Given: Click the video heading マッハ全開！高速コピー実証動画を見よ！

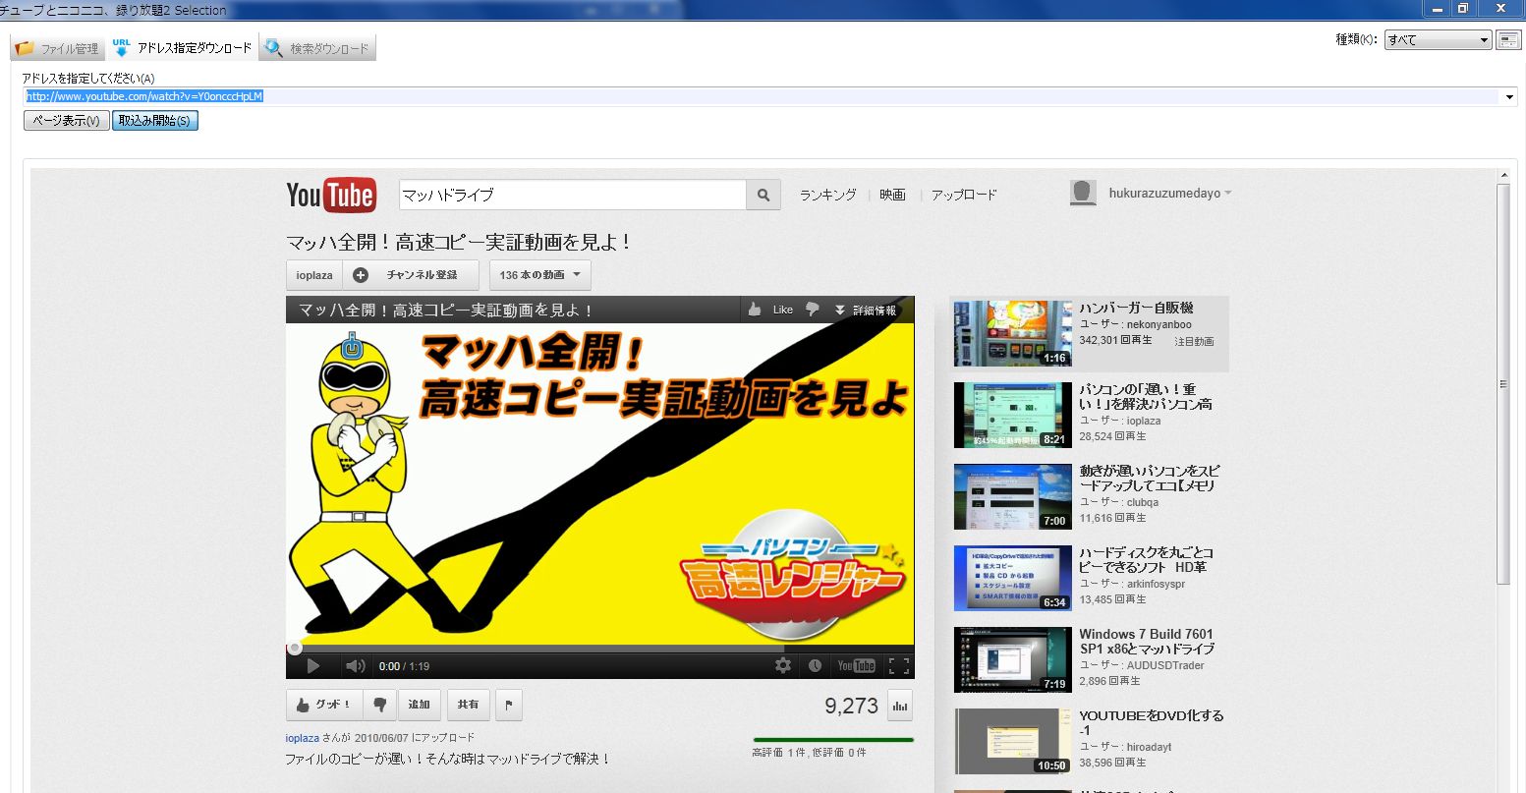Looking at the screenshot, I should [x=458, y=242].
